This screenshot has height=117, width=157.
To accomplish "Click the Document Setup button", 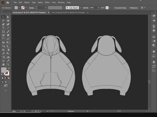I will [x=120, y=8].
